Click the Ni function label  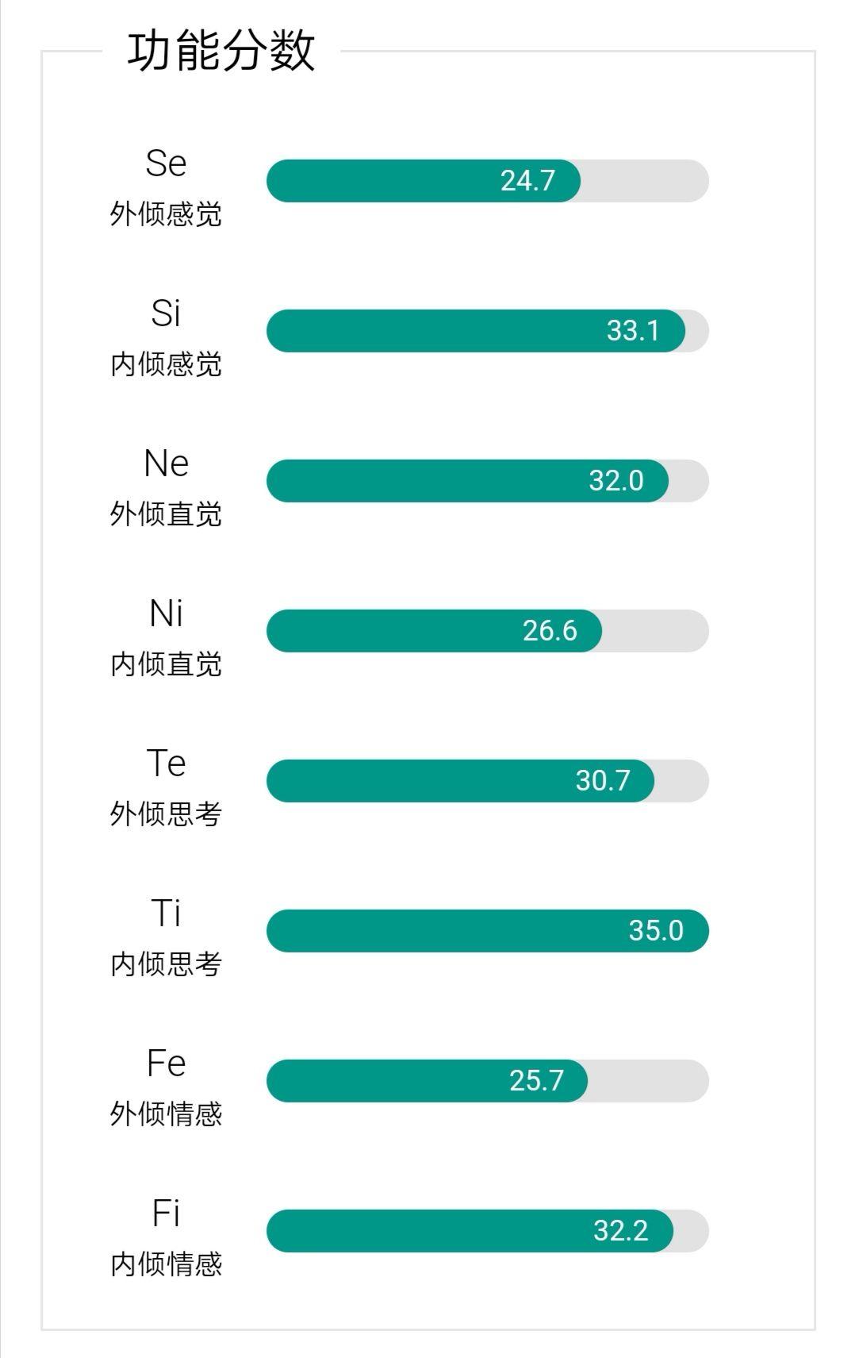coord(166,614)
